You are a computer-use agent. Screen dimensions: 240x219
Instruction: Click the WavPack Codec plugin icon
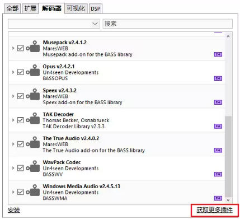click(x=33, y=166)
